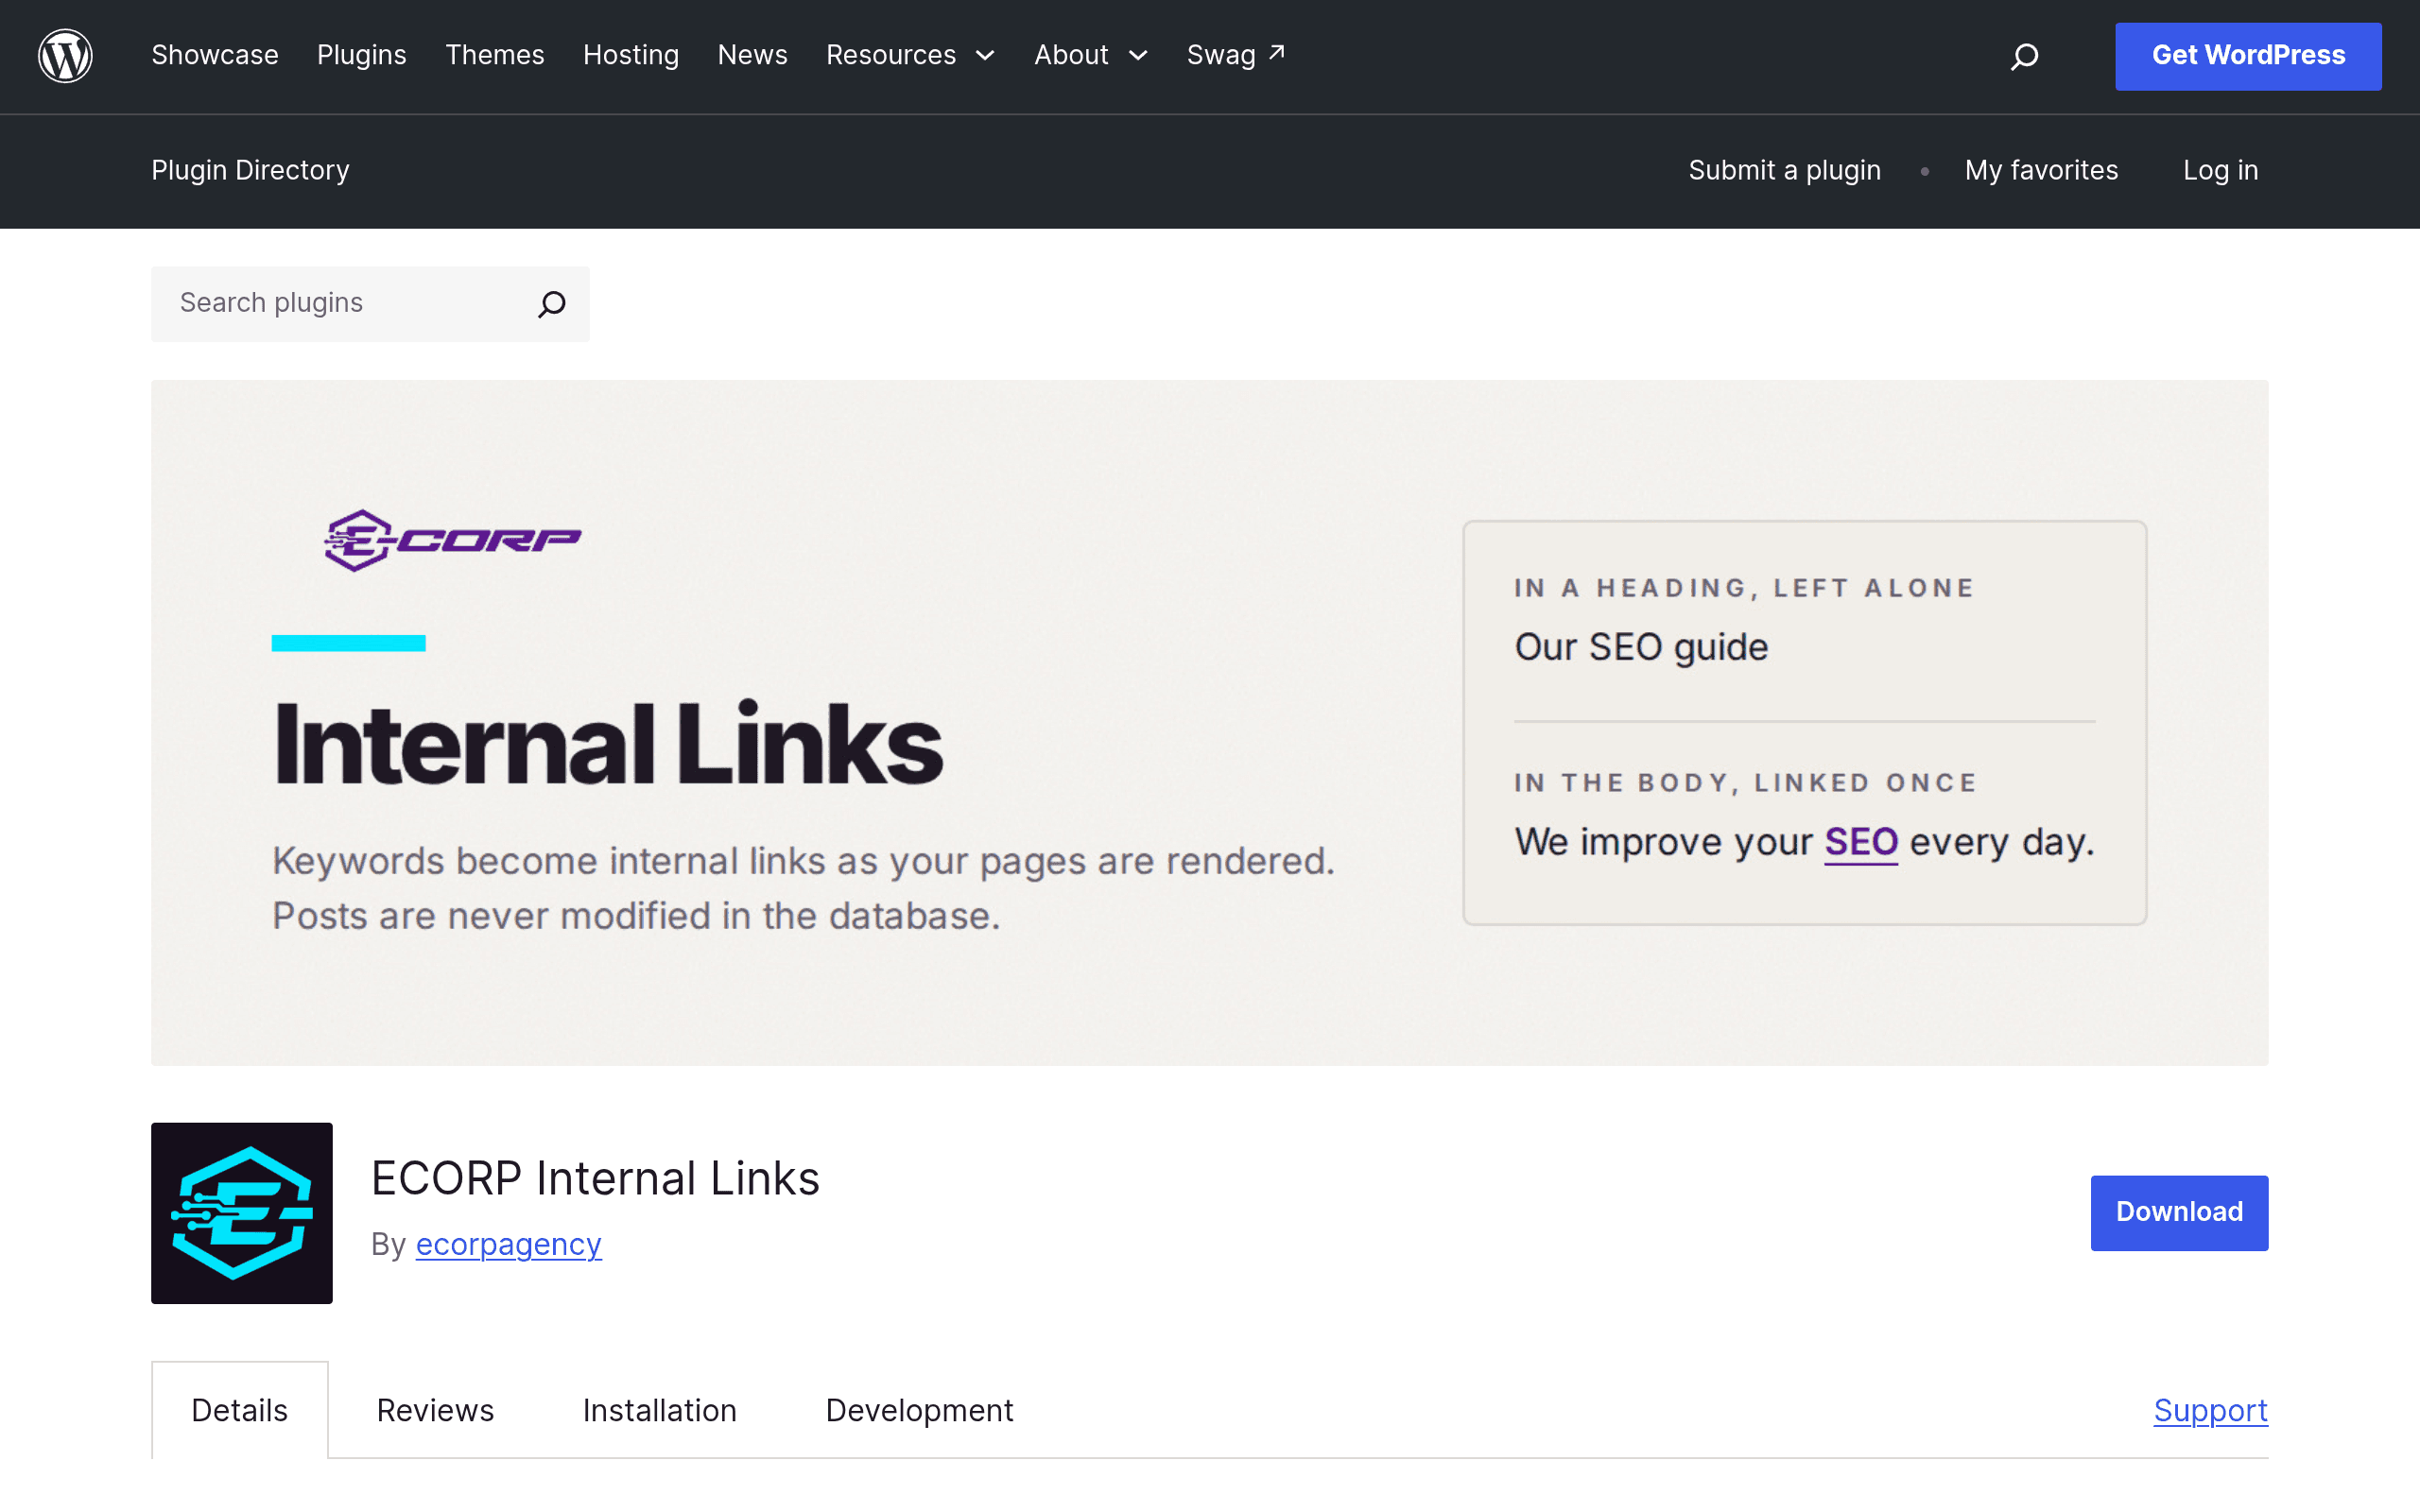Click the ECORP Internal Links title

tap(595, 1178)
